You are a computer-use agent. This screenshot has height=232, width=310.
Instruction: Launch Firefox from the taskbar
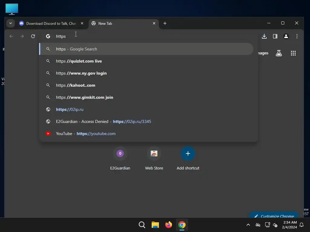point(168,225)
